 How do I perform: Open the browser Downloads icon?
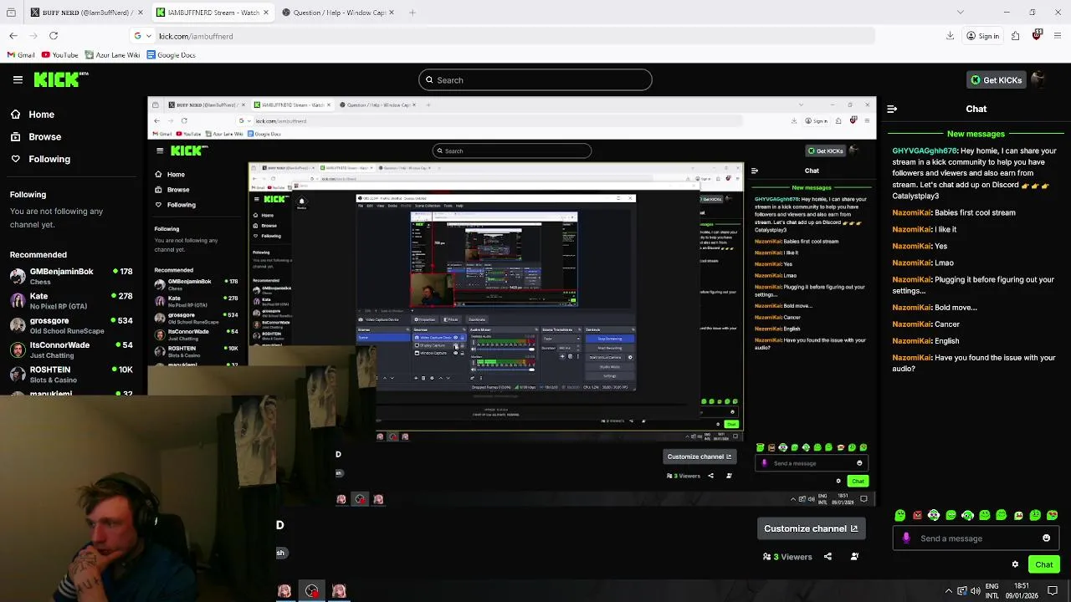tap(950, 36)
